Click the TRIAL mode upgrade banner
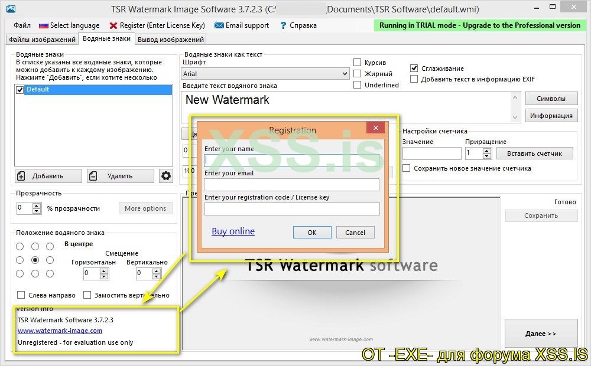Image resolution: width=591 pixels, height=366 pixels. pos(480,25)
